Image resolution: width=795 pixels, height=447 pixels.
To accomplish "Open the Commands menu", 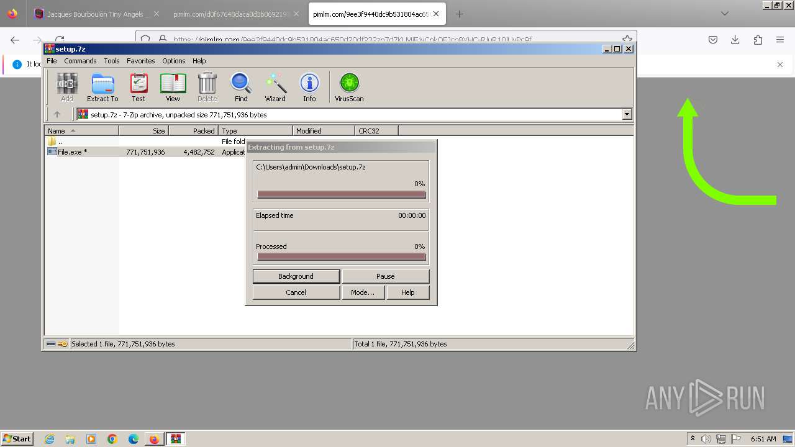I will coord(80,61).
